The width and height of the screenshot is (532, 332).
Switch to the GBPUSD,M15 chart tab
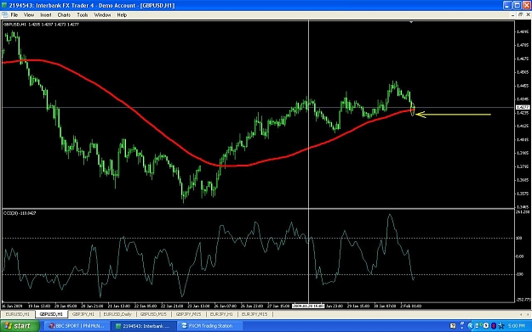click(153, 314)
